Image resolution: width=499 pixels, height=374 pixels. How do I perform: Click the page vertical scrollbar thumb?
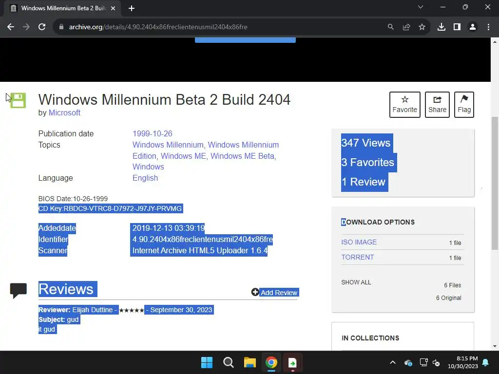(495, 183)
